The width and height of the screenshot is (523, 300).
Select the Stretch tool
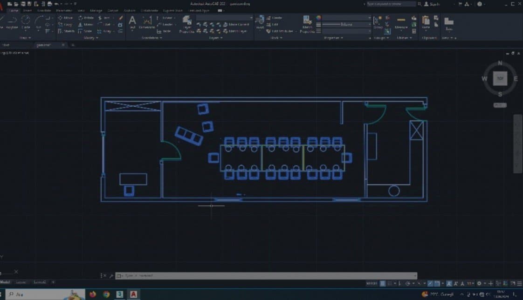66,31
